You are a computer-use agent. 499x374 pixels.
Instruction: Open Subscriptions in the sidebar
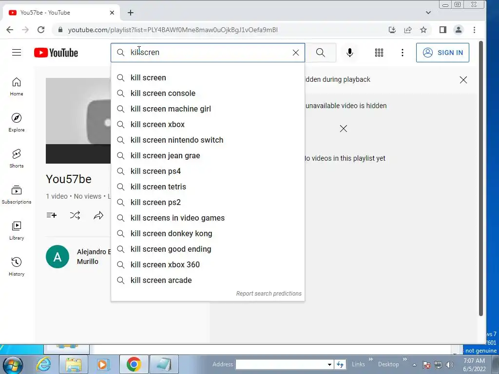tap(17, 195)
